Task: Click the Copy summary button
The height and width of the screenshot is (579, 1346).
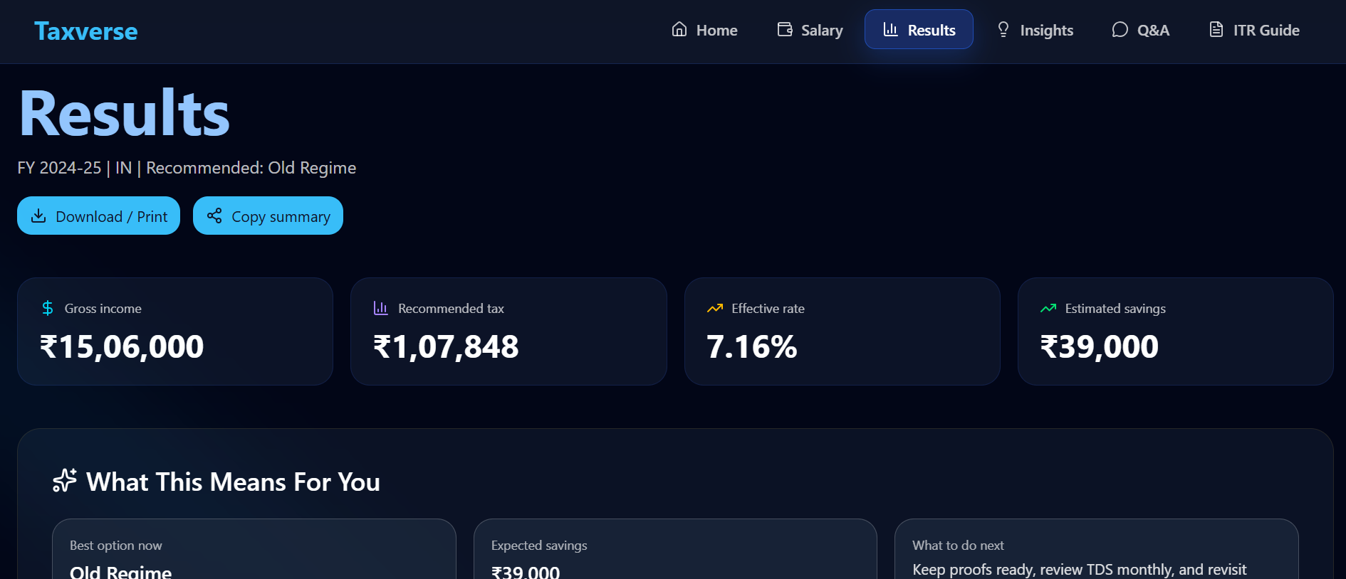Action: [268, 216]
